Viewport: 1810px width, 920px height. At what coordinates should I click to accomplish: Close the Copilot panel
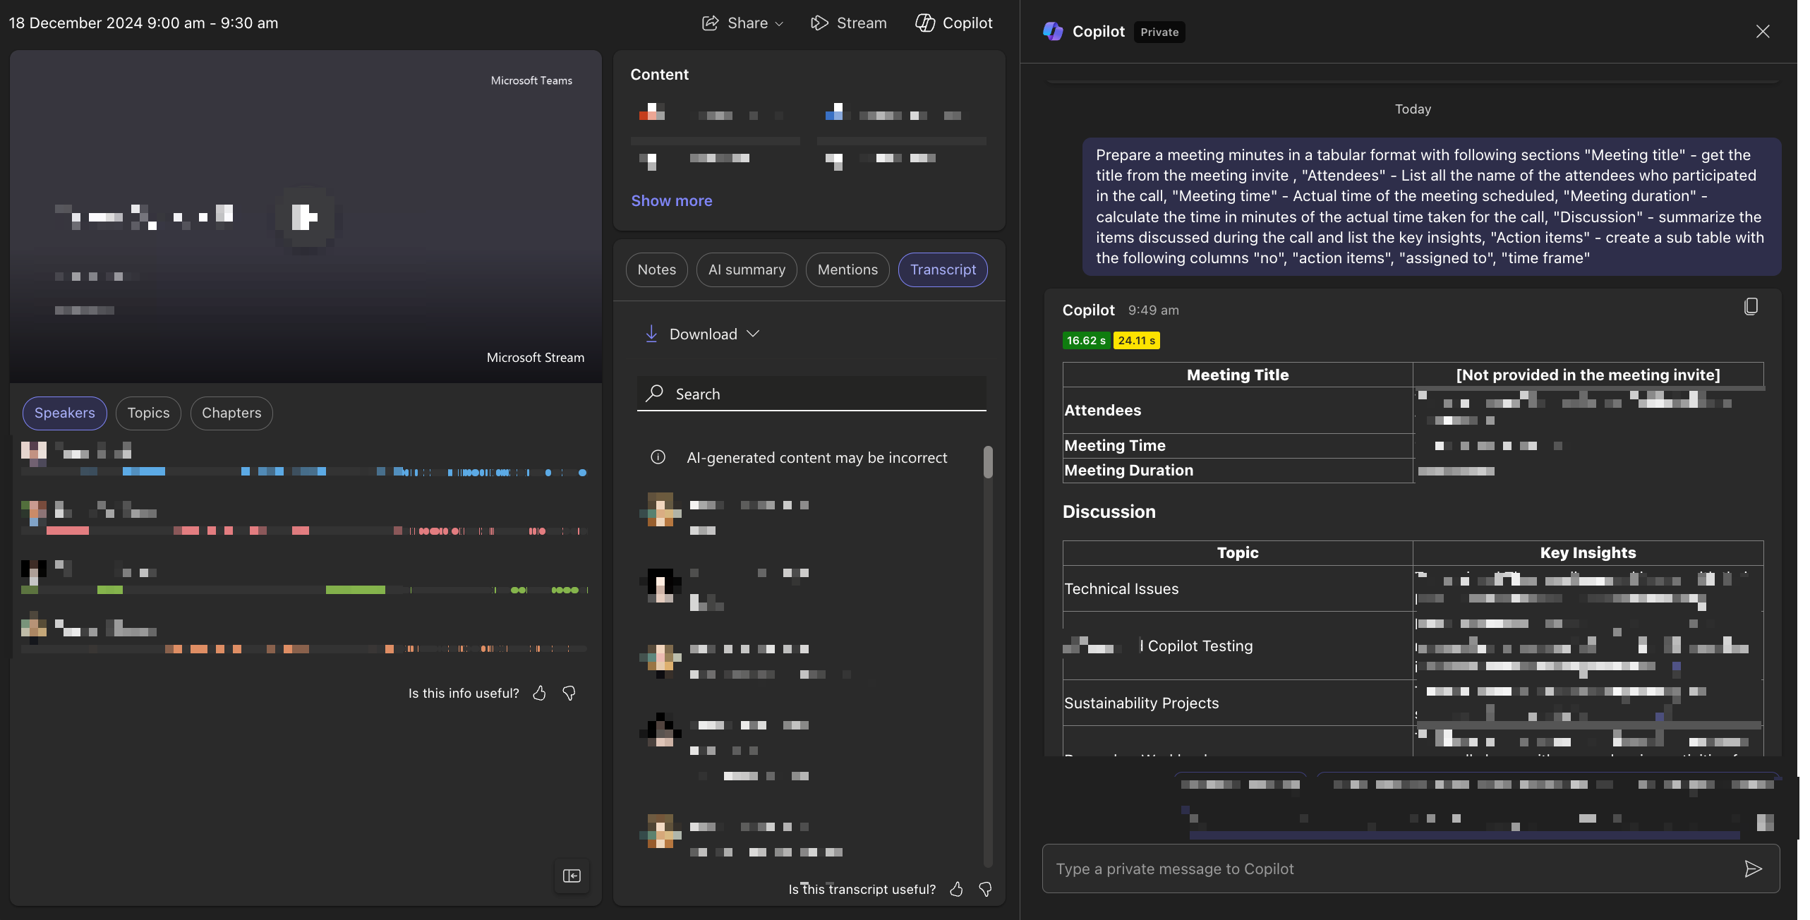point(1762,32)
